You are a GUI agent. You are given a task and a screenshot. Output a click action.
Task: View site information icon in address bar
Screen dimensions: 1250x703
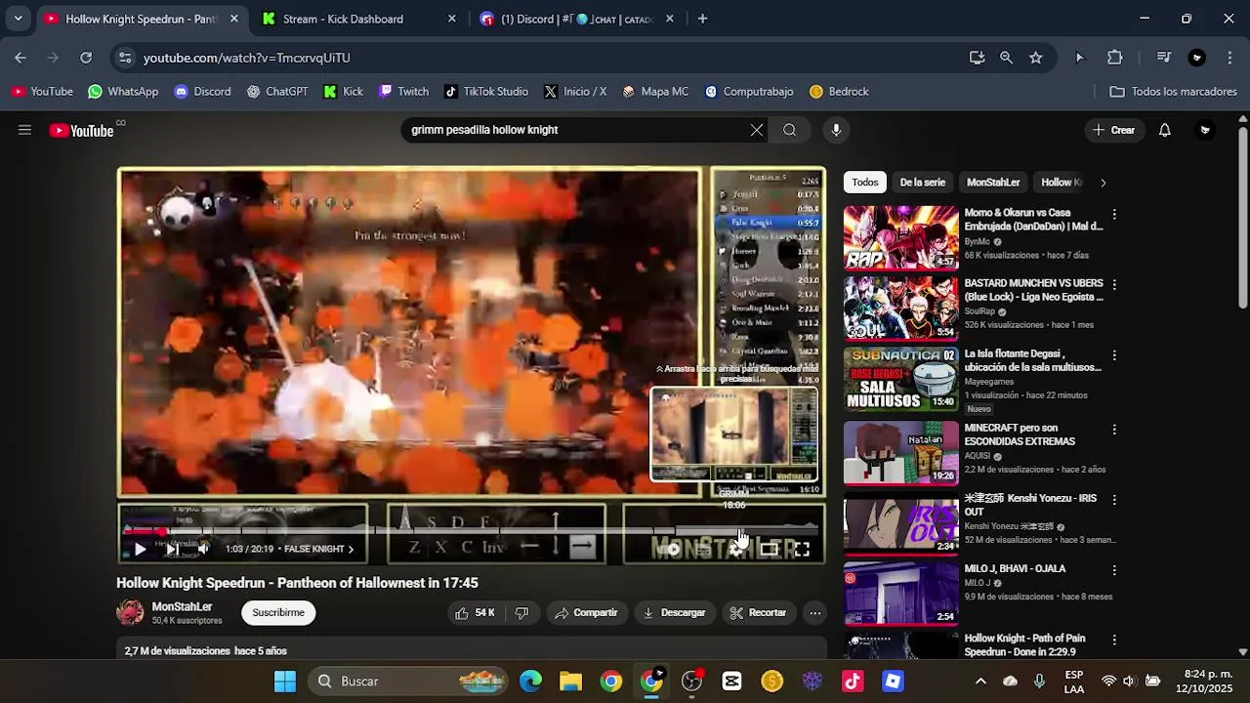[x=124, y=58]
